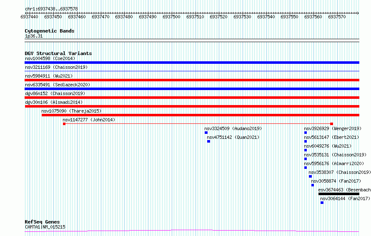This screenshot has height=236, width=371.
Task: Click ruler position 6937490
Action: pos(148,17)
